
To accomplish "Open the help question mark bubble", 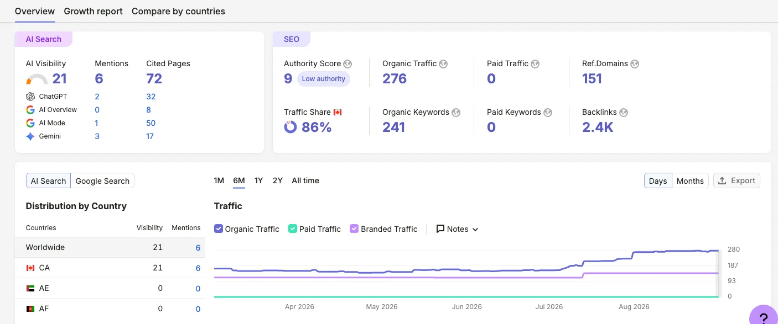I will click(764, 317).
